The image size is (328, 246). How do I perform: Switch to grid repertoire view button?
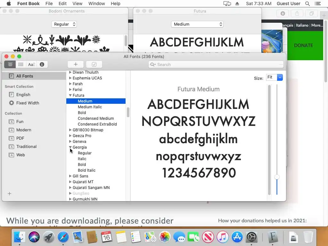click(x=21, y=64)
